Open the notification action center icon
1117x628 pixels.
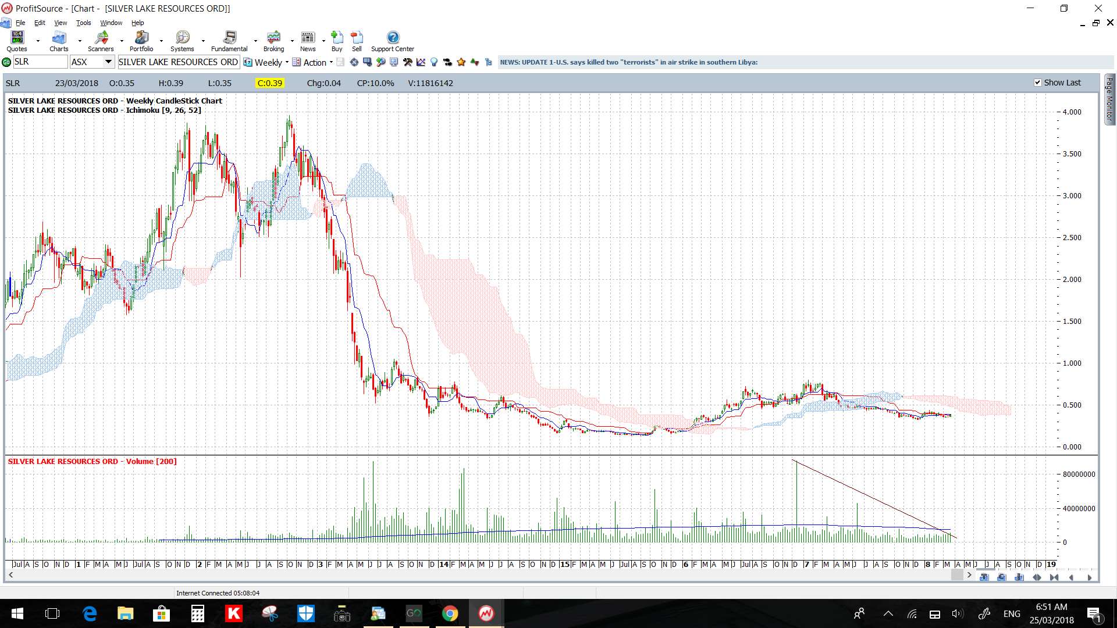[x=1094, y=613]
